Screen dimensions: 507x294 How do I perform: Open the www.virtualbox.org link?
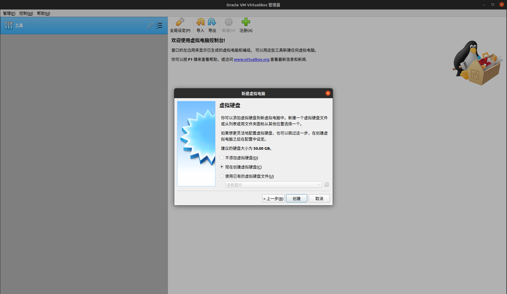(252, 59)
